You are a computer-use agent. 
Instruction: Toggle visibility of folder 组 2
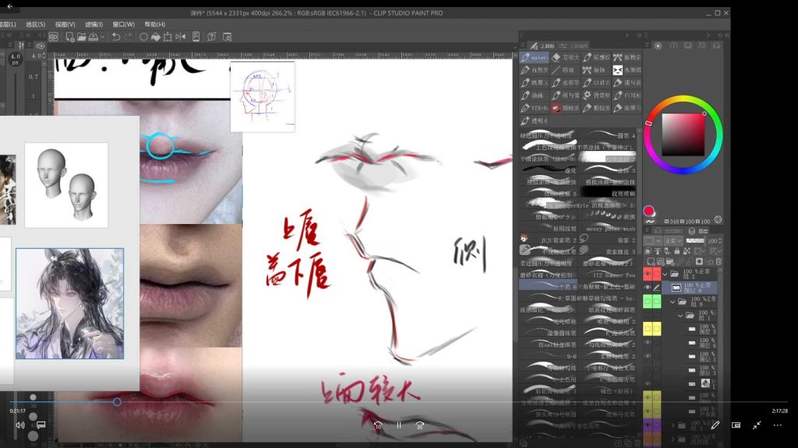pos(648,274)
